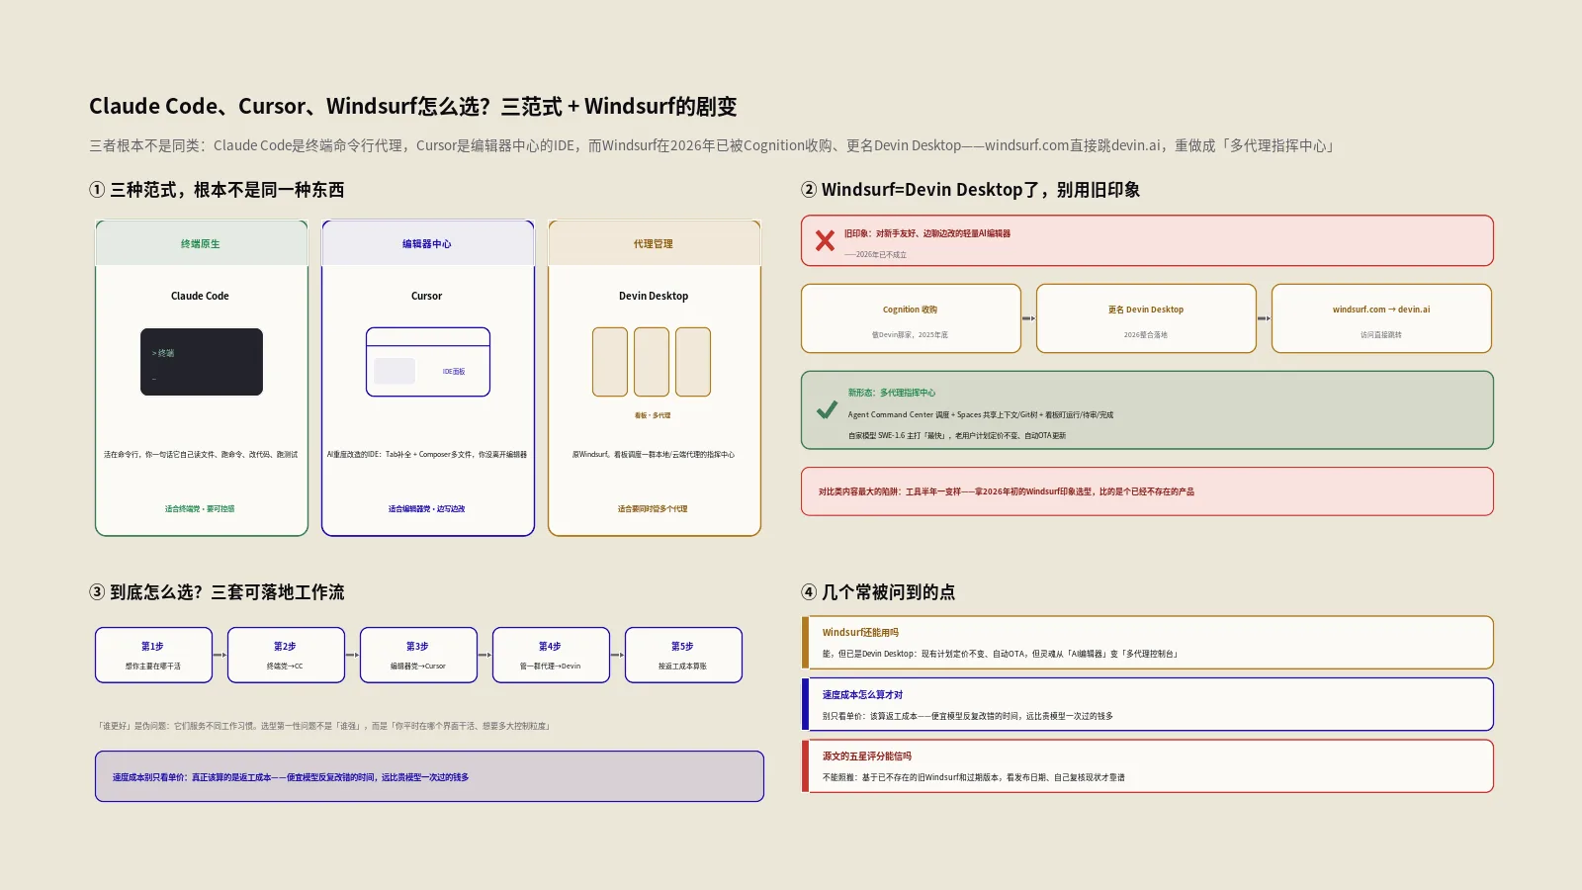
Task: Click the 「谁更好」是伪问题 paragraph
Action: point(323,726)
